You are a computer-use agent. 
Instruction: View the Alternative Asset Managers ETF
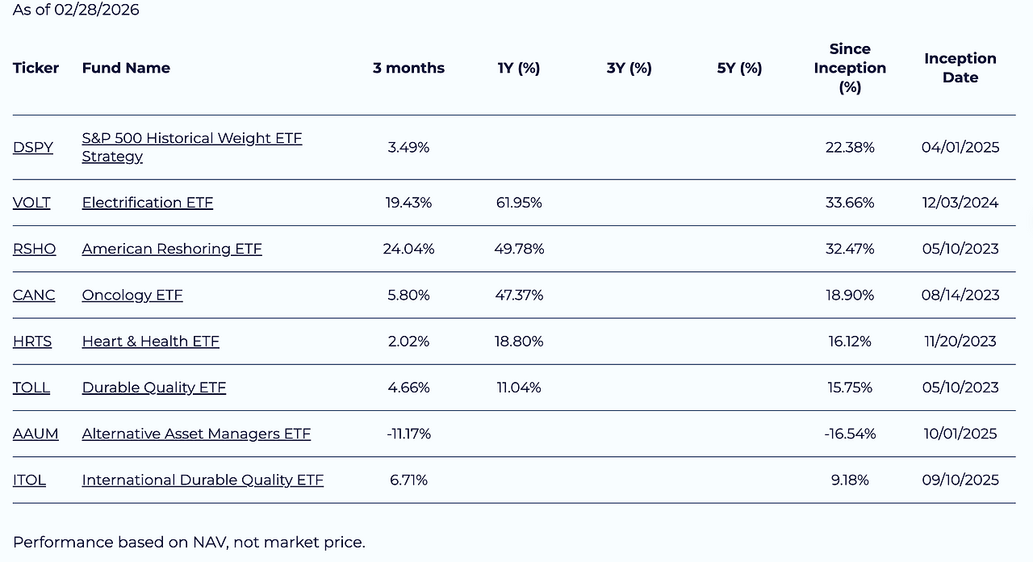[x=196, y=434]
